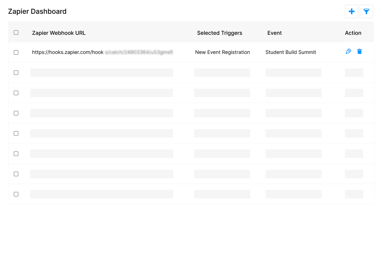Click the Zapier Webhook URL column header
This screenshot has width=382, height=255.
59,33
